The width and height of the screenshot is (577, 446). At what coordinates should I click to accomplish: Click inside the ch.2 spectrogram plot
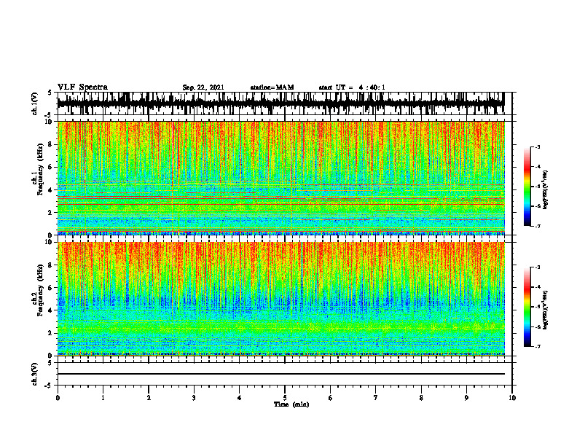[280, 299]
